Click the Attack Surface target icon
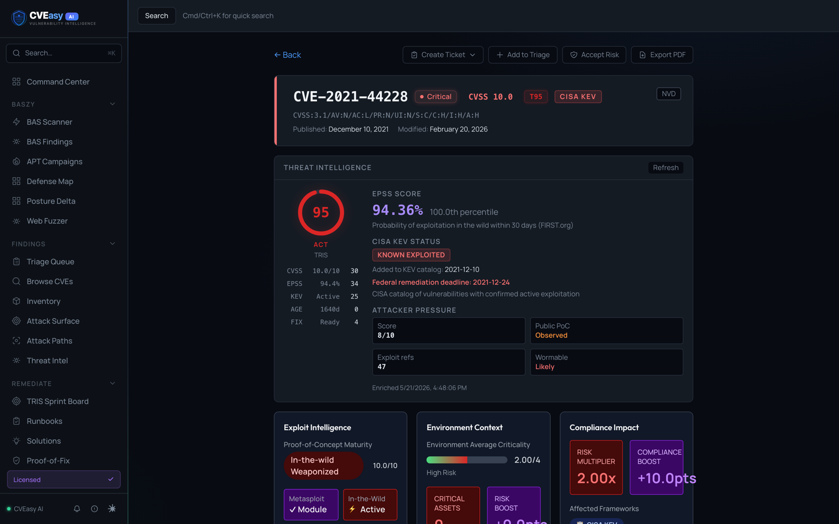This screenshot has height=524, width=839. pos(16,321)
